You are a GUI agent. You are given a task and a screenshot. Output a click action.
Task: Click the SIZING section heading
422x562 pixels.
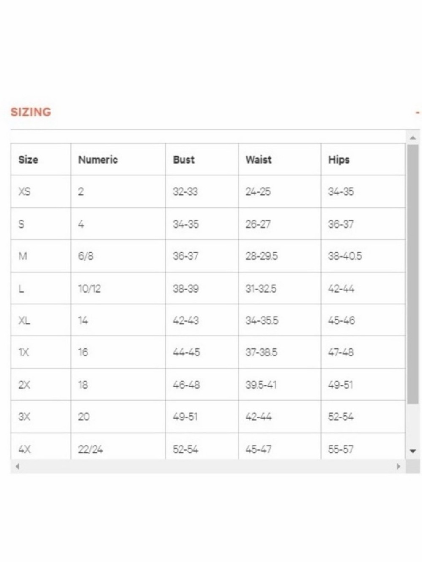31,112
